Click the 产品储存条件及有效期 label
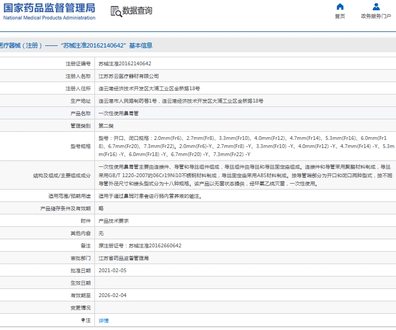396x330 pixels. 65,208
